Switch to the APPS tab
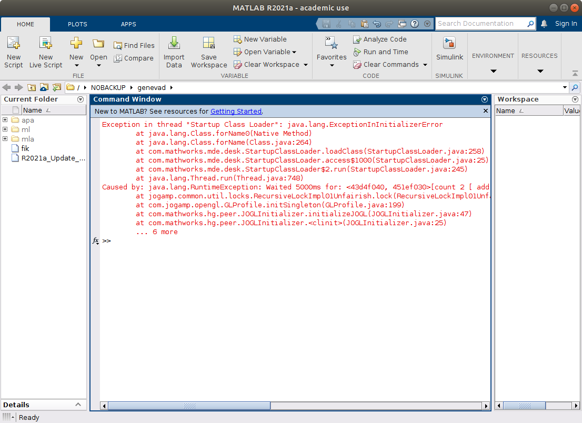The height and width of the screenshot is (423, 582). (x=128, y=24)
